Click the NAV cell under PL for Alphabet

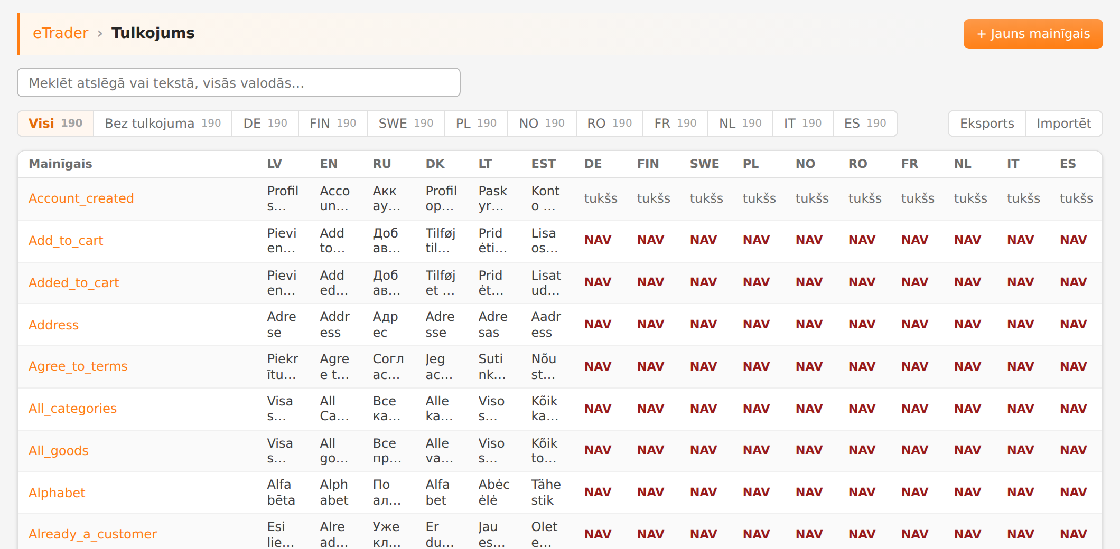tap(757, 493)
